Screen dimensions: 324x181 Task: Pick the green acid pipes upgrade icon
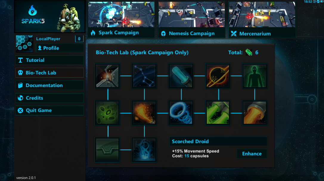tap(218, 113)
